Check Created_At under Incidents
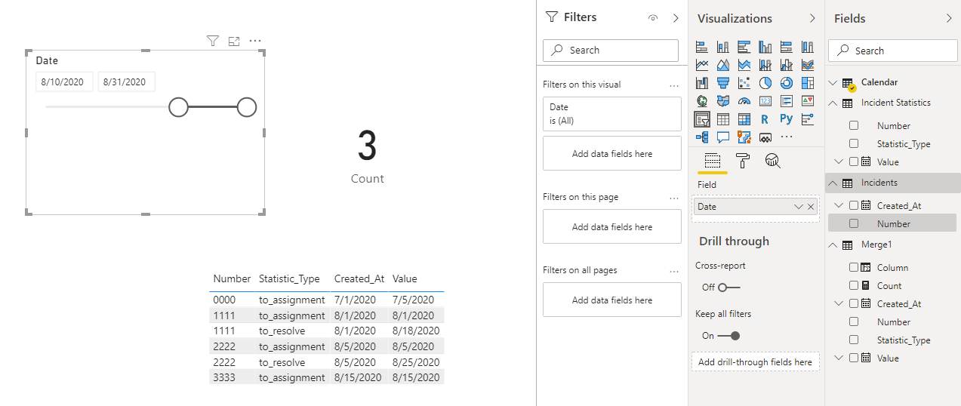This screenshot has width=961, height=406. [854, 205]
